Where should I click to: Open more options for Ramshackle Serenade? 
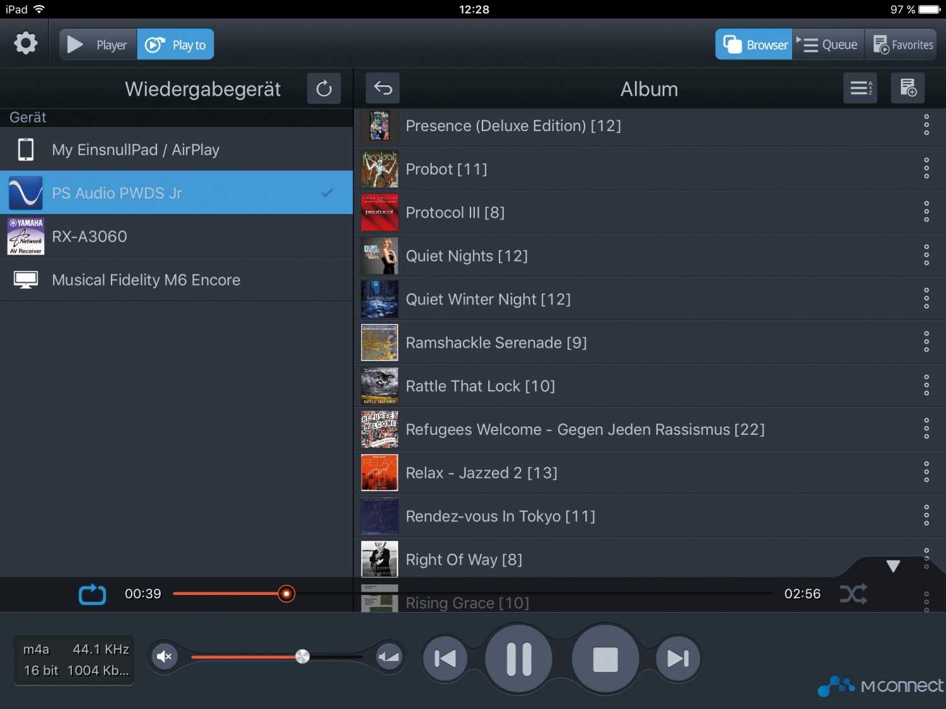[x=926, y=342]
